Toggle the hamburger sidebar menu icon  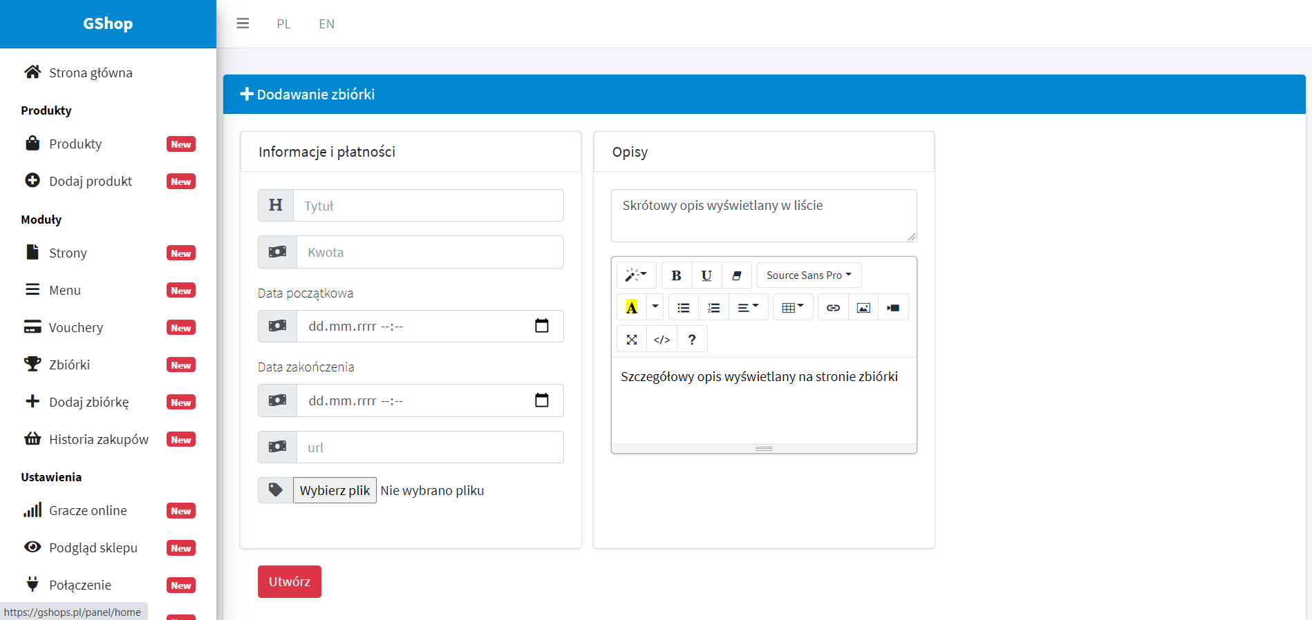tap(243, 23)
